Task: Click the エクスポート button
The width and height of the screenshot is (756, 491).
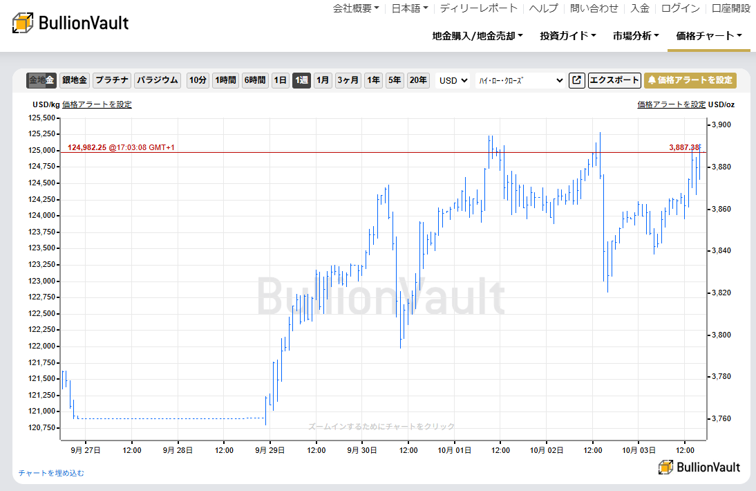Action: (614, 80)
